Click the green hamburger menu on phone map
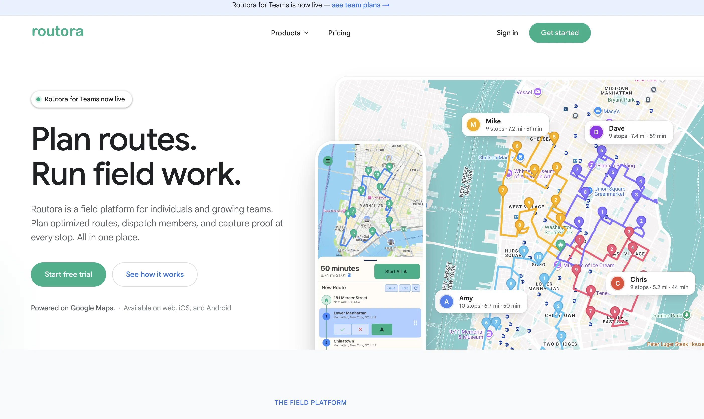 tap(327, 161)
